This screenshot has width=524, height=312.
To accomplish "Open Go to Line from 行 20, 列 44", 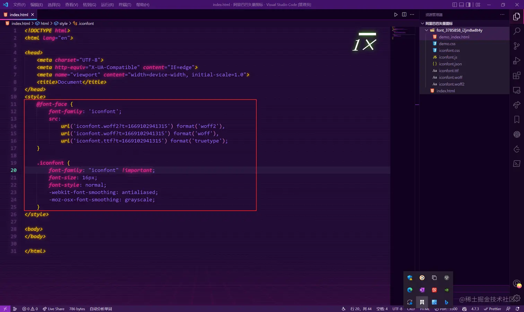I will point(361,309).
